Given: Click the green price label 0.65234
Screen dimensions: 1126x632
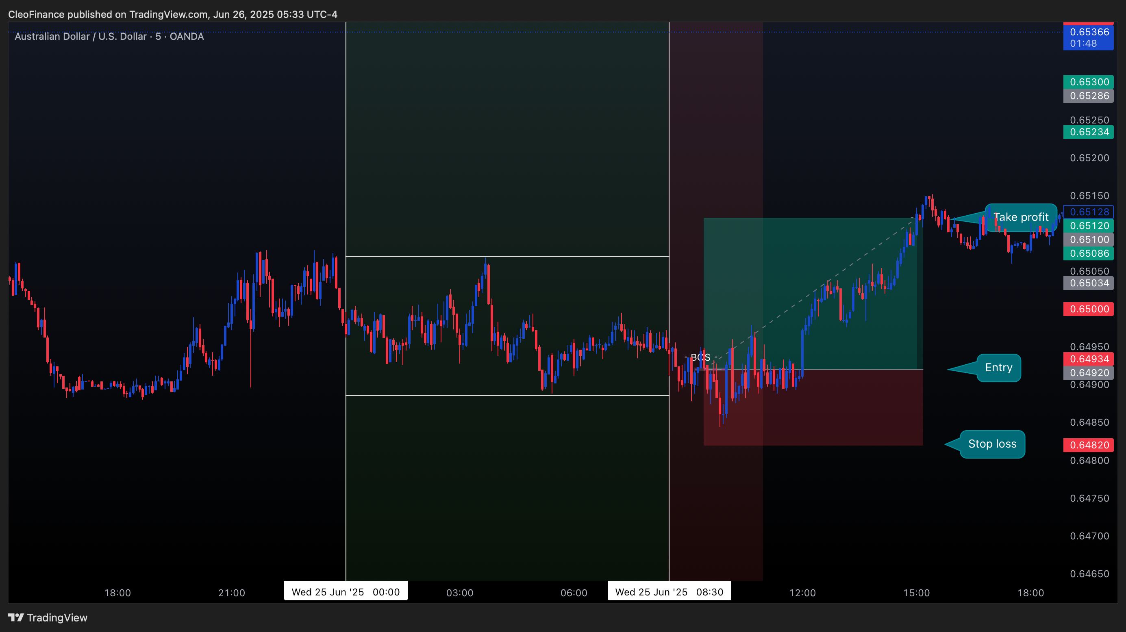Looking at the screenshot, I should 1089,132.
